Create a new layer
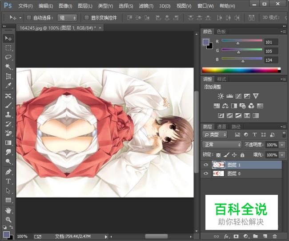Screen dimensions: 289x241 (265, 236)
